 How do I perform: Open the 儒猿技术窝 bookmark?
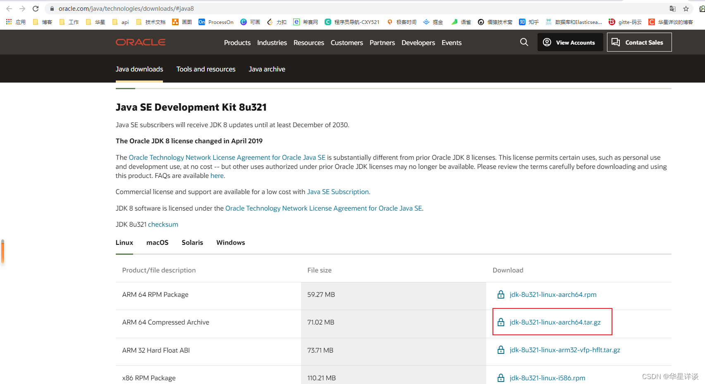pyautogui.click(x=495, y=22)
